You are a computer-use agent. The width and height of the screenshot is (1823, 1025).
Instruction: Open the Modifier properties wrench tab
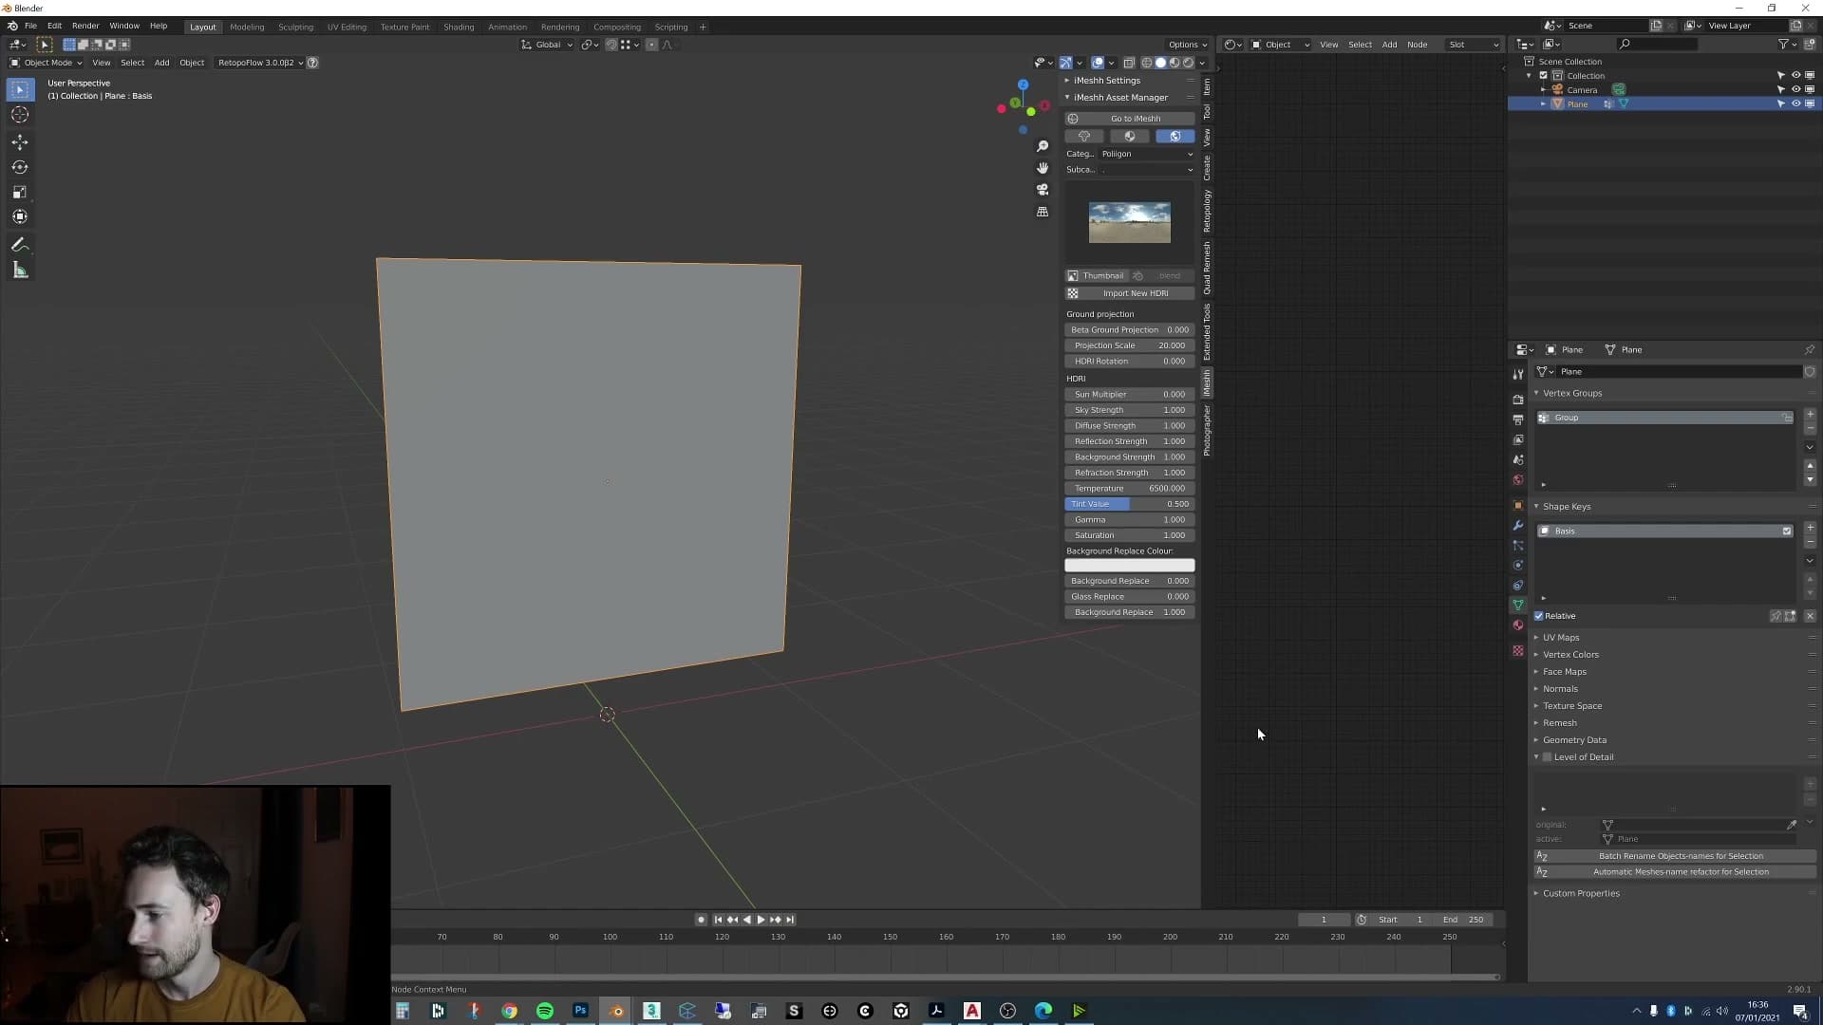pos(1518,526)
